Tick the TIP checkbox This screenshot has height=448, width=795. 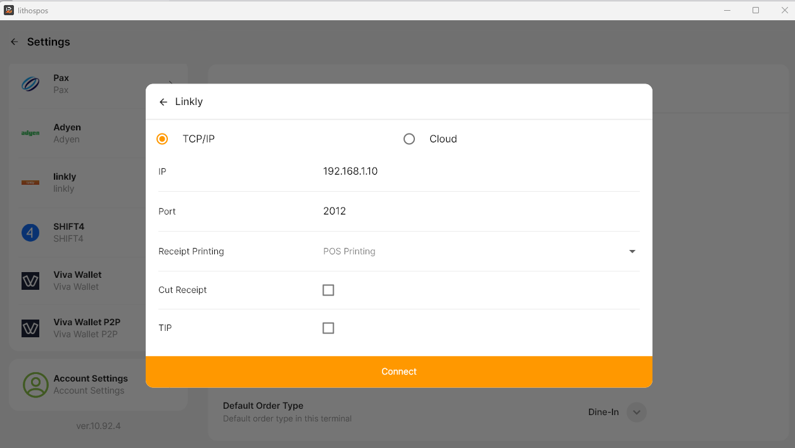pos(328,328)
